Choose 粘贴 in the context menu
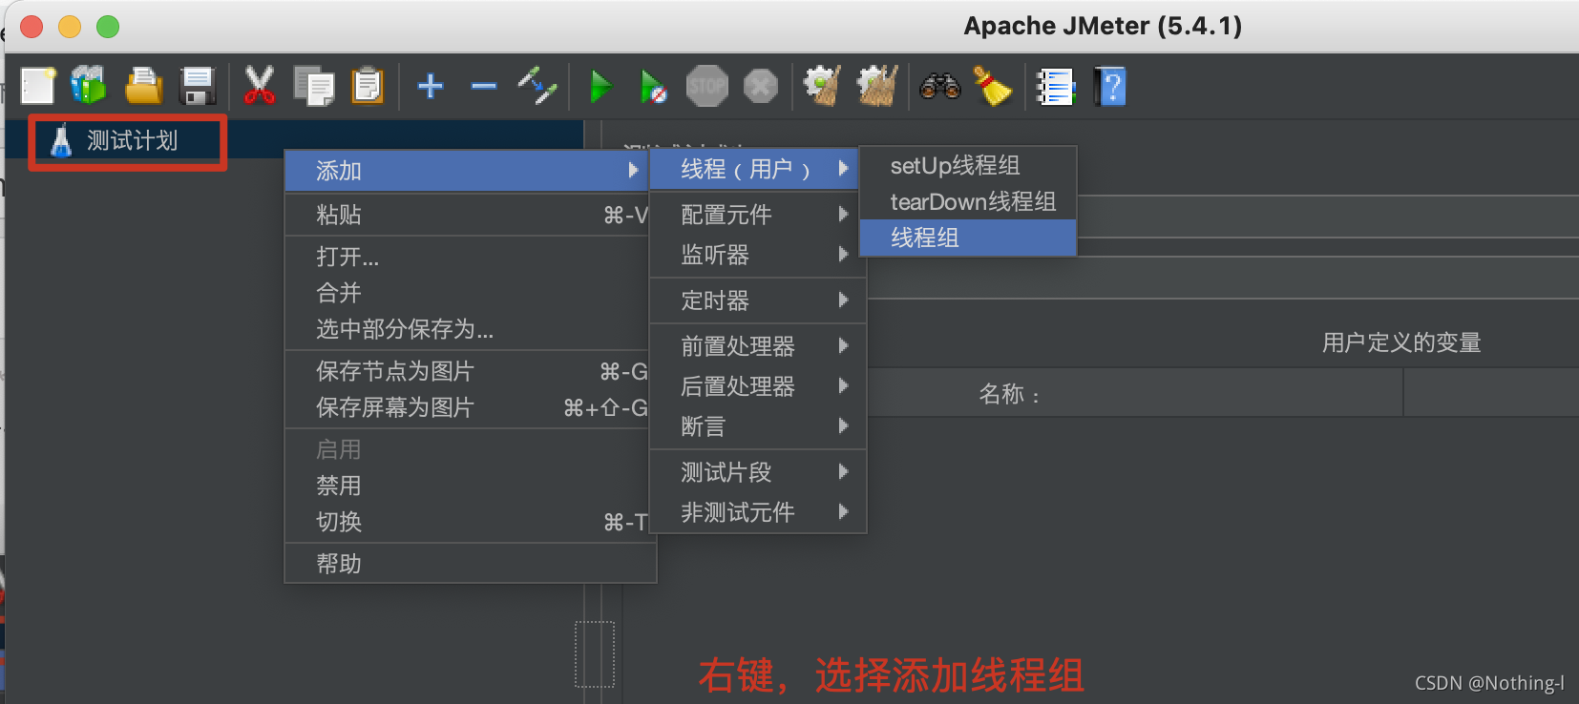 coord(466,215)
